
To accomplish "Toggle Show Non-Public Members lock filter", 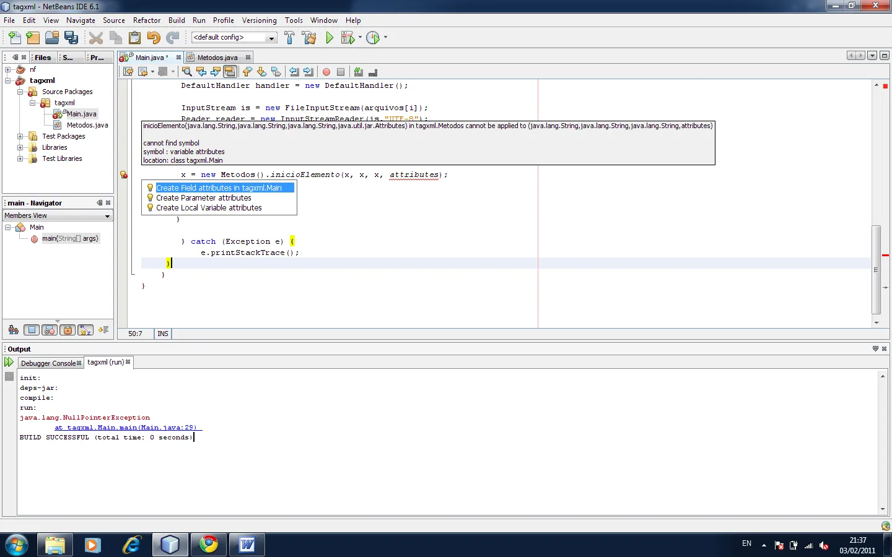I will coord(68,330).
